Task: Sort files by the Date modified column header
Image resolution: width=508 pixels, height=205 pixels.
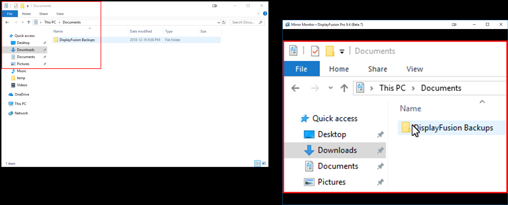Action: pyautogui.click(x=141, y=31)
